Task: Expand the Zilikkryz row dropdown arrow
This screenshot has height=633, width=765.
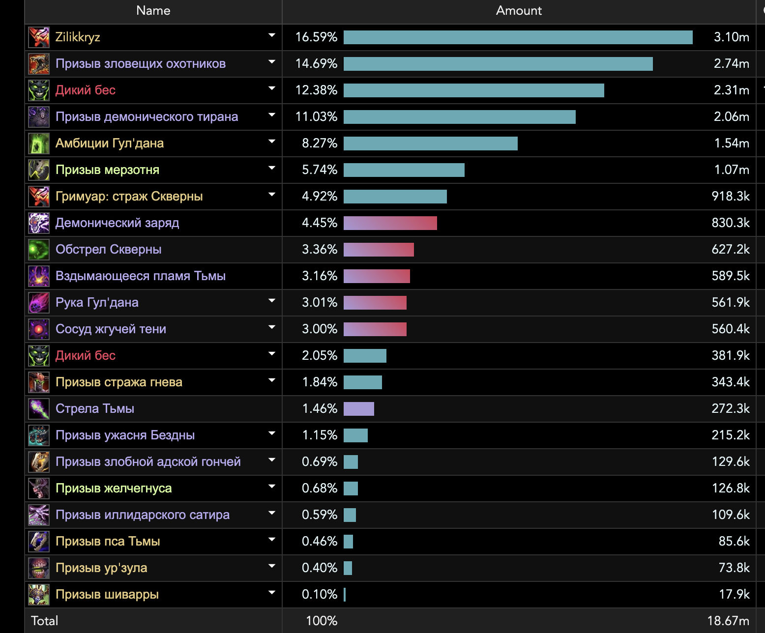Action: 271,36
